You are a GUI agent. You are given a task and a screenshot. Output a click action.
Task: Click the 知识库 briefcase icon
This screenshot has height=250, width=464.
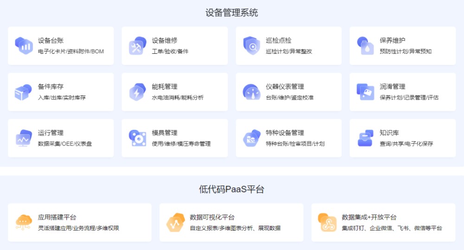[365, 138]
